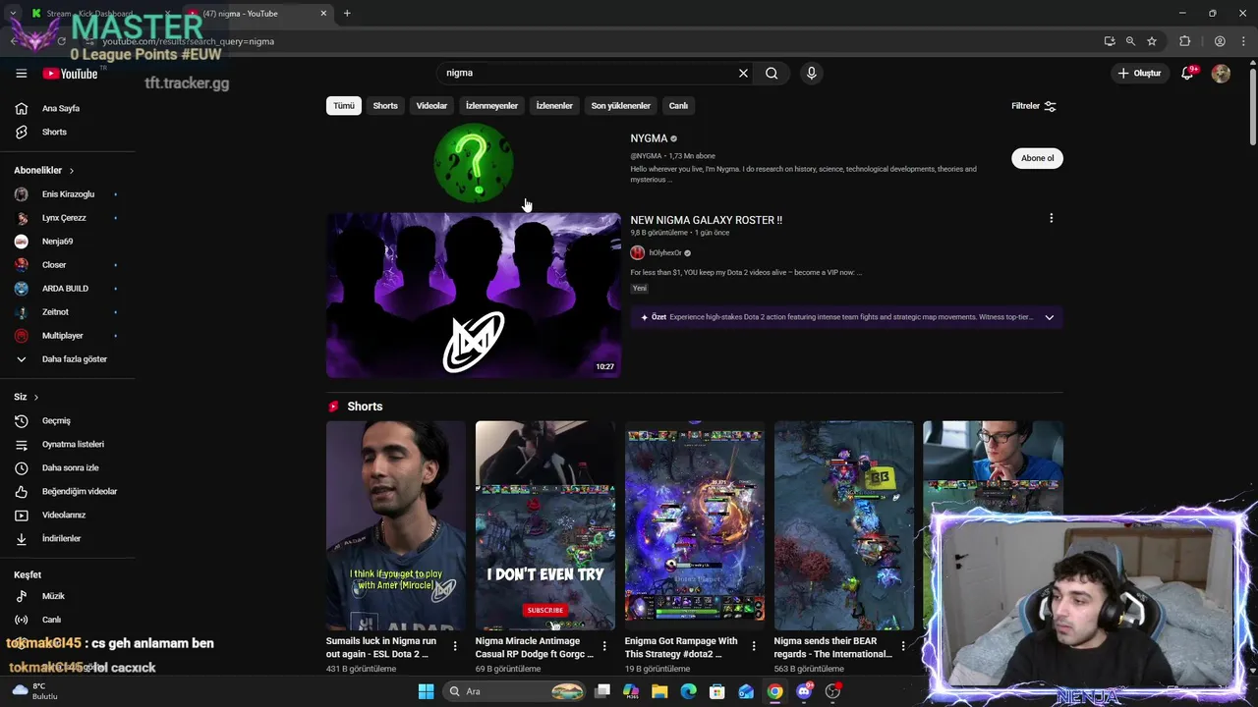Select the Shorts filter chip

(385, 106)
